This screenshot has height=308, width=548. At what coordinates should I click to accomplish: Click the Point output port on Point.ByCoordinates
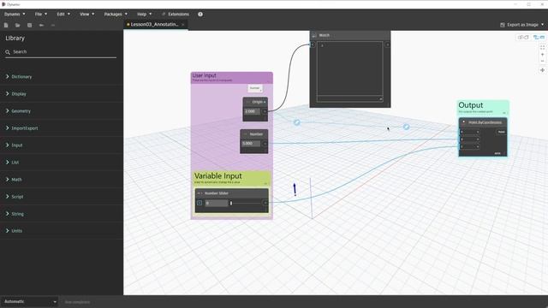click(x=502, y=132)
